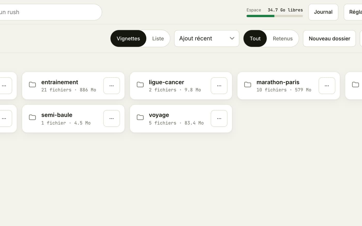The image size is (362, 226).
Task: Open the entrainement folder icon
Action: (x=32, y=85)
